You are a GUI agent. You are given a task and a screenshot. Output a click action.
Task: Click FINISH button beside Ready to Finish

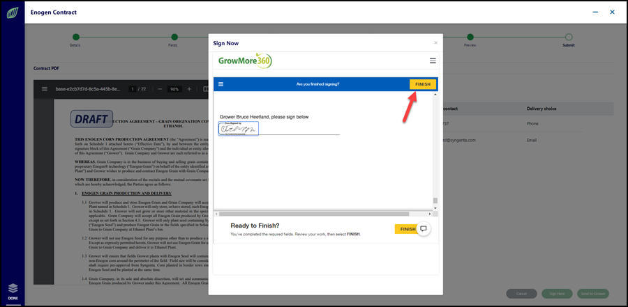point(407,230)
